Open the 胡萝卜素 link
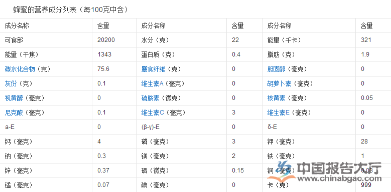Screen dimensions: 391x192 click(x=279, y=83)
